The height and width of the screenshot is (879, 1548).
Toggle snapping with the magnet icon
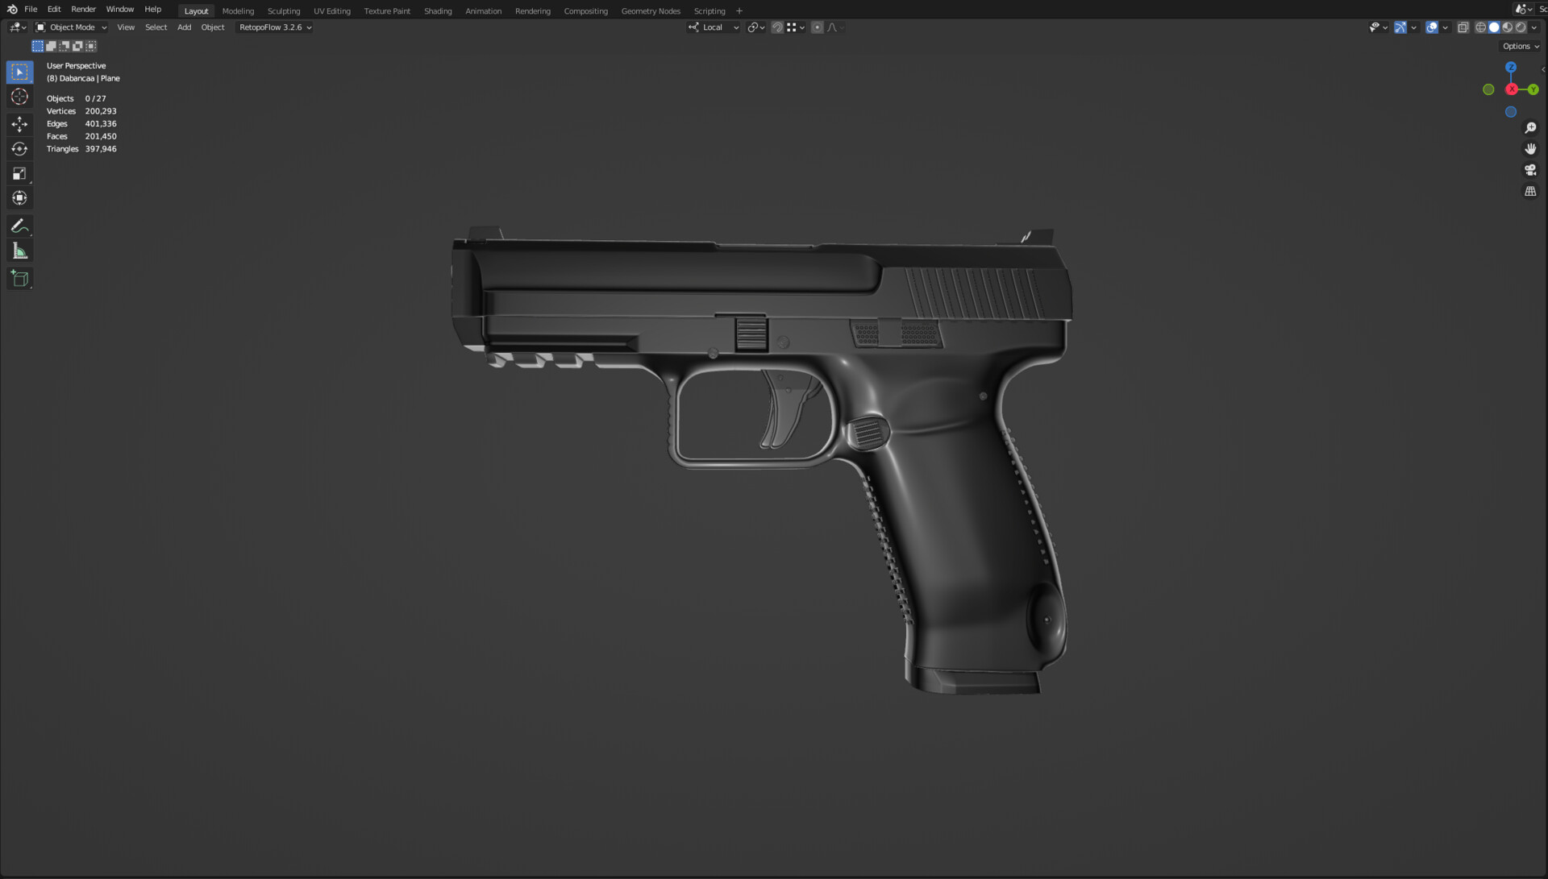776,27
